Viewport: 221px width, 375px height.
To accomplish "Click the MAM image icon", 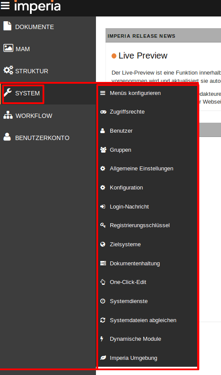I will 8,48.
